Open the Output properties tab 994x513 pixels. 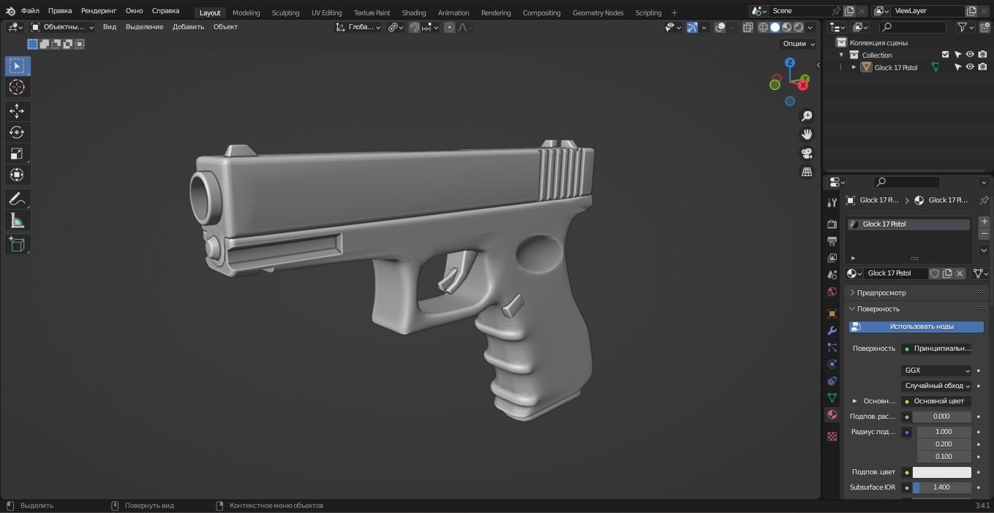pyautogui.click(x=832, y=240)
